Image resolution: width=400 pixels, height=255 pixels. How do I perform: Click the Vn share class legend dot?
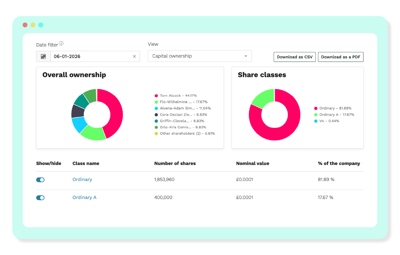(x=316, y=121)
